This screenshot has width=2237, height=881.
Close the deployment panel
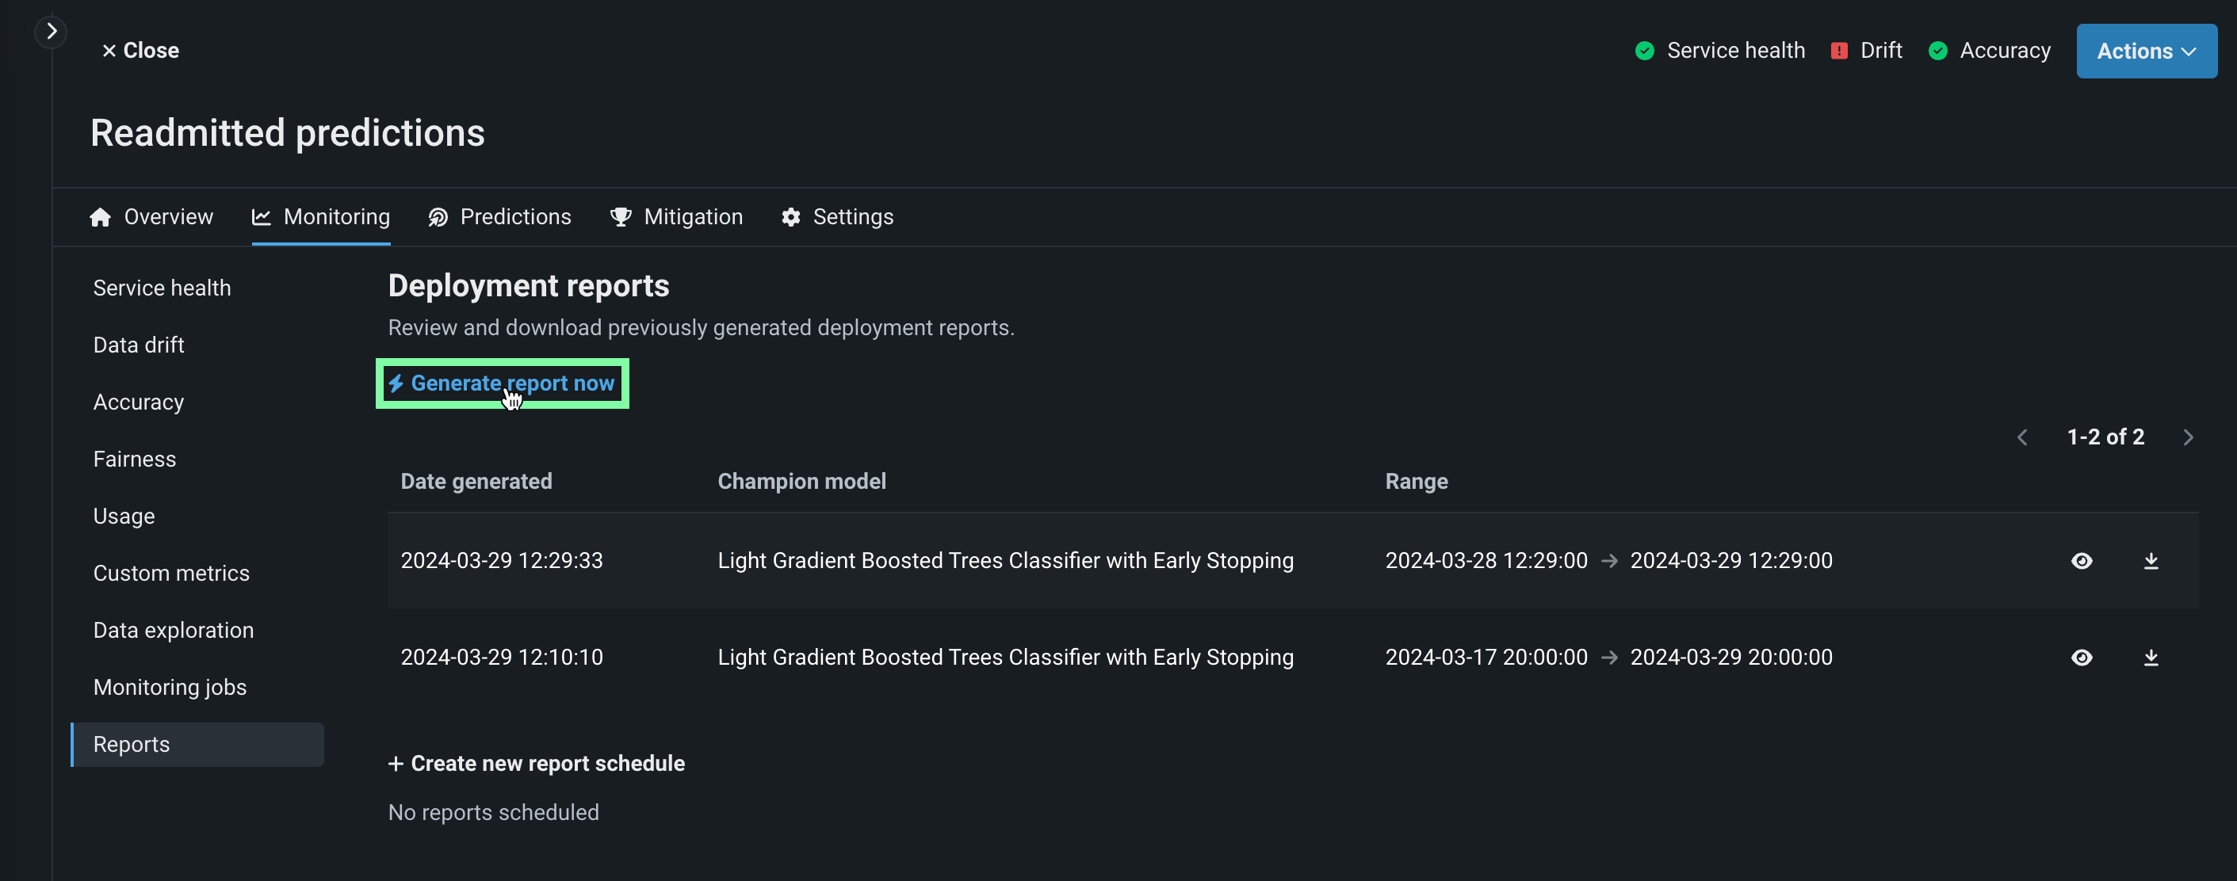[x=140, y=51]
